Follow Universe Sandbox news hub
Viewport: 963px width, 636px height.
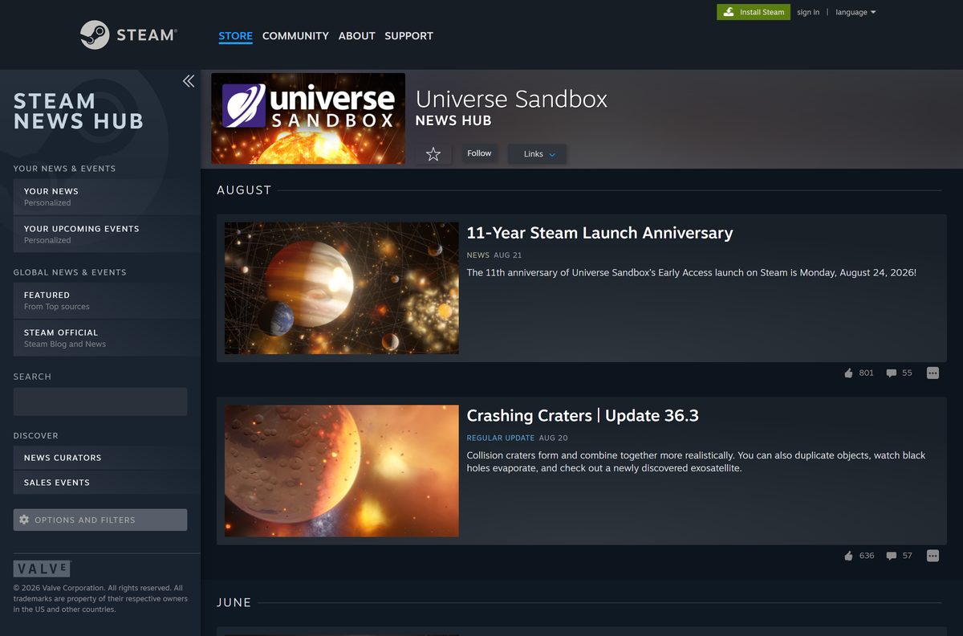479,153
